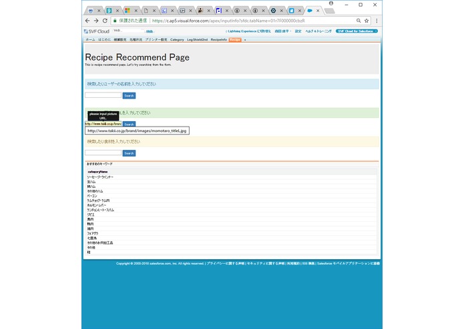The height and width of the screenshot is (329, 464).
Task: Click the categoryName column header
Action: click(x=97, y=172)
